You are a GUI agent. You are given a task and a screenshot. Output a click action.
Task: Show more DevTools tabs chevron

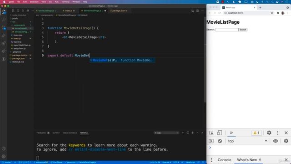[231, 133]
